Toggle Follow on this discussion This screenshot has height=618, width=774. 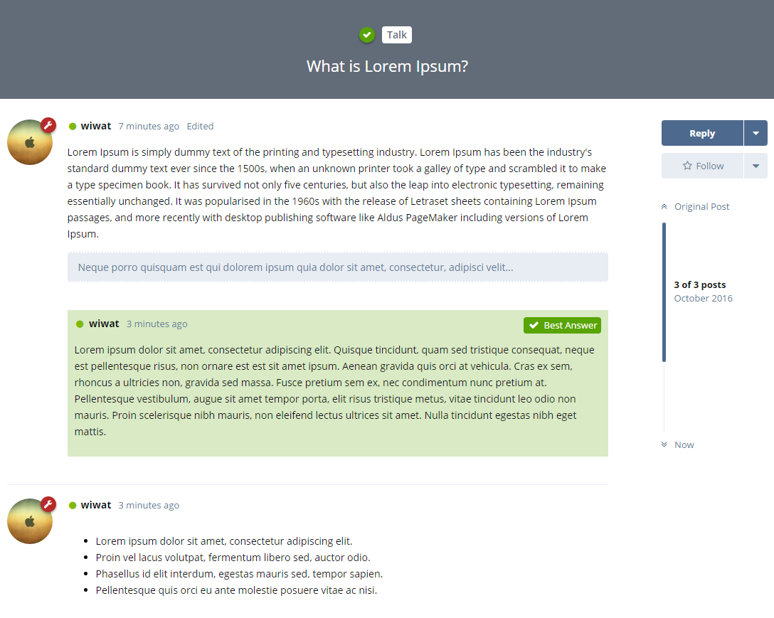point(703,166)
